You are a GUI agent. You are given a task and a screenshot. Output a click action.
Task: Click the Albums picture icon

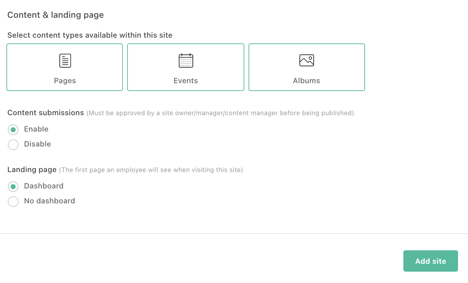click(306, 60)
